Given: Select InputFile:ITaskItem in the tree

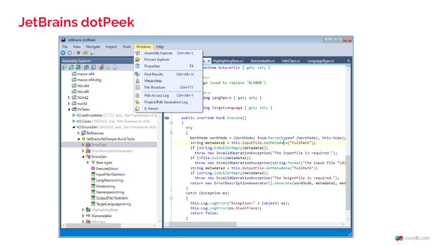Looking at the screenshot, I should click(110, 174).
